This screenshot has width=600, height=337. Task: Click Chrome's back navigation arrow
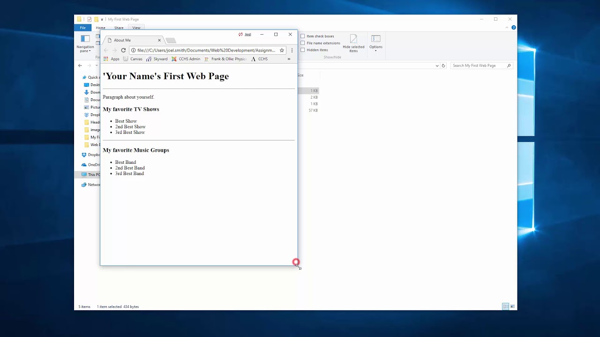coord(106,50)
